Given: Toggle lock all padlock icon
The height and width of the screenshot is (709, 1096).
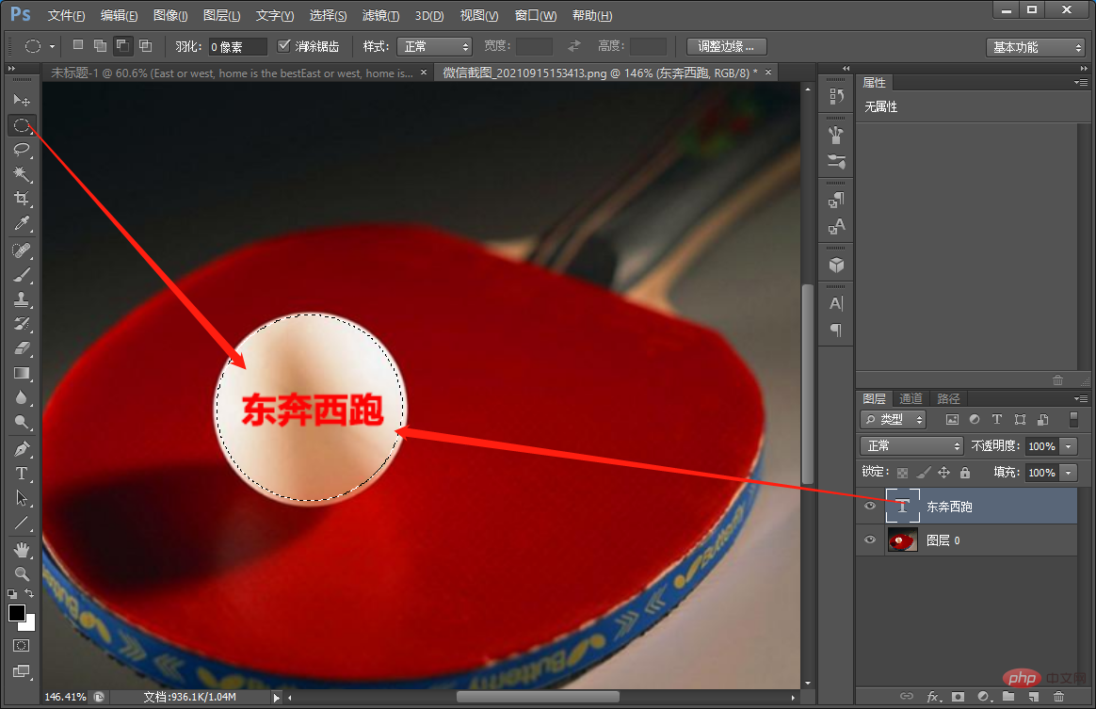Looking at the screenshot, I should 965,473.
